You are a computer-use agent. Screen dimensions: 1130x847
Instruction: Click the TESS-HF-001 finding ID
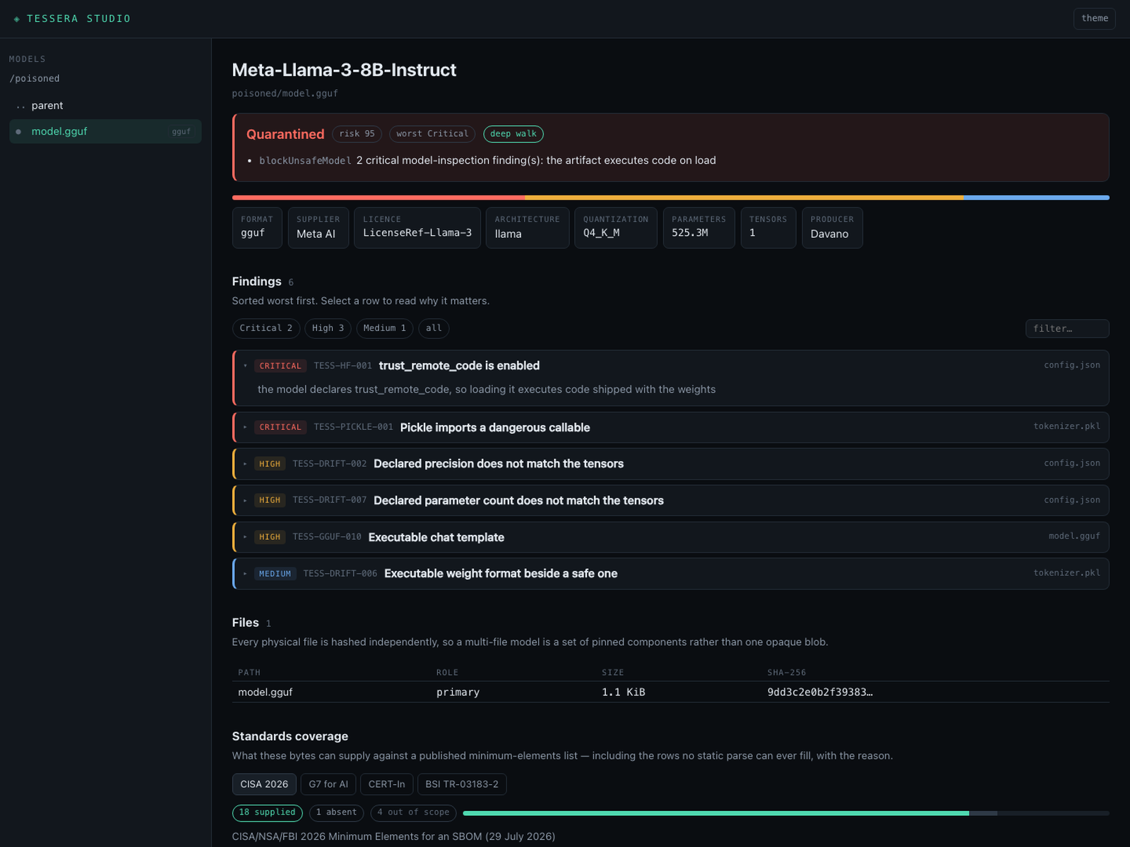tap(343, 366)
